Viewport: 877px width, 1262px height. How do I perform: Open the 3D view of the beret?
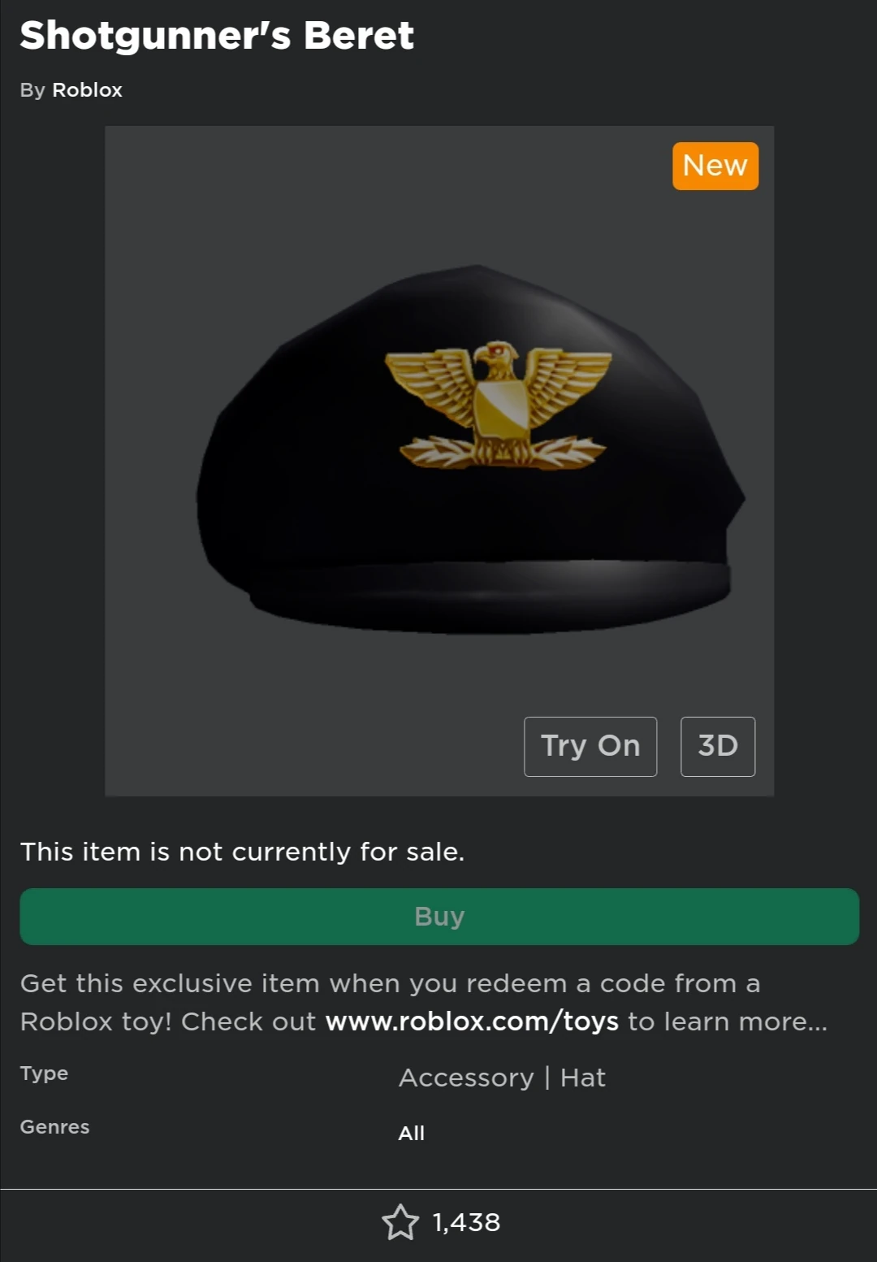717,746
